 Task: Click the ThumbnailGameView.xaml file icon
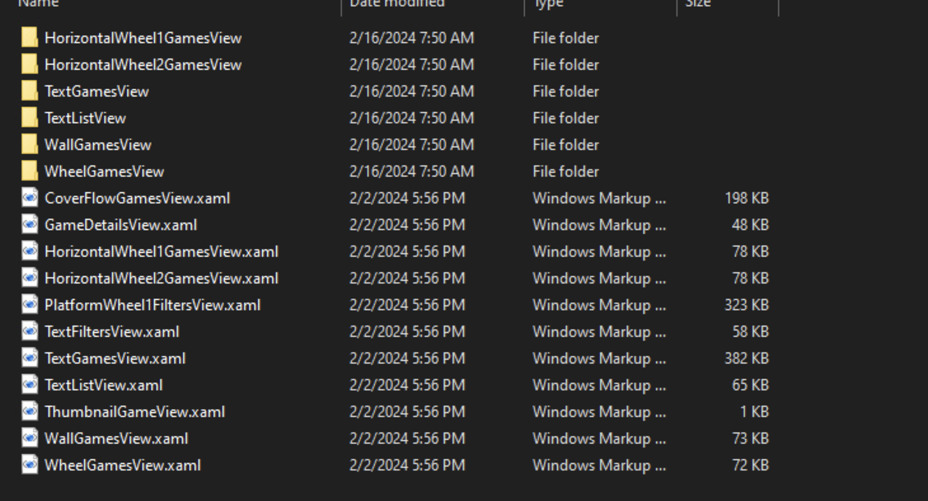pos(29,411)
